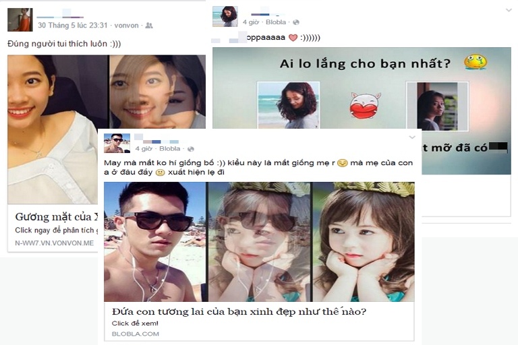518x345 pixels.
Task: Click the BLOBLA.COM domain link
Action: pyautogui.click(x=136, y=334)
